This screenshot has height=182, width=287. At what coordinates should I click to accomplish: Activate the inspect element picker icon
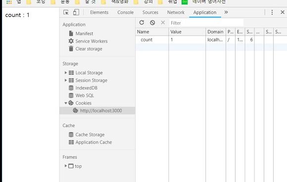(66, 12)
